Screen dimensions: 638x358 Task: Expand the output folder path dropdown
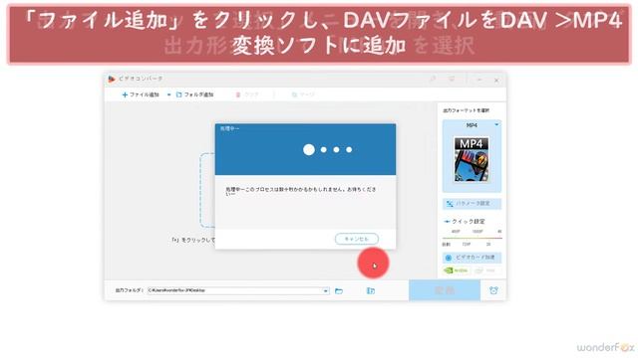point(326,290)
